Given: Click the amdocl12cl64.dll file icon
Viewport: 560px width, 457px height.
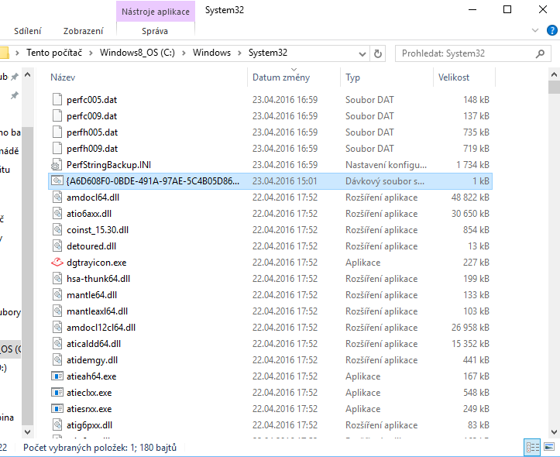Looking at the screenshot, I should point(57,328).
